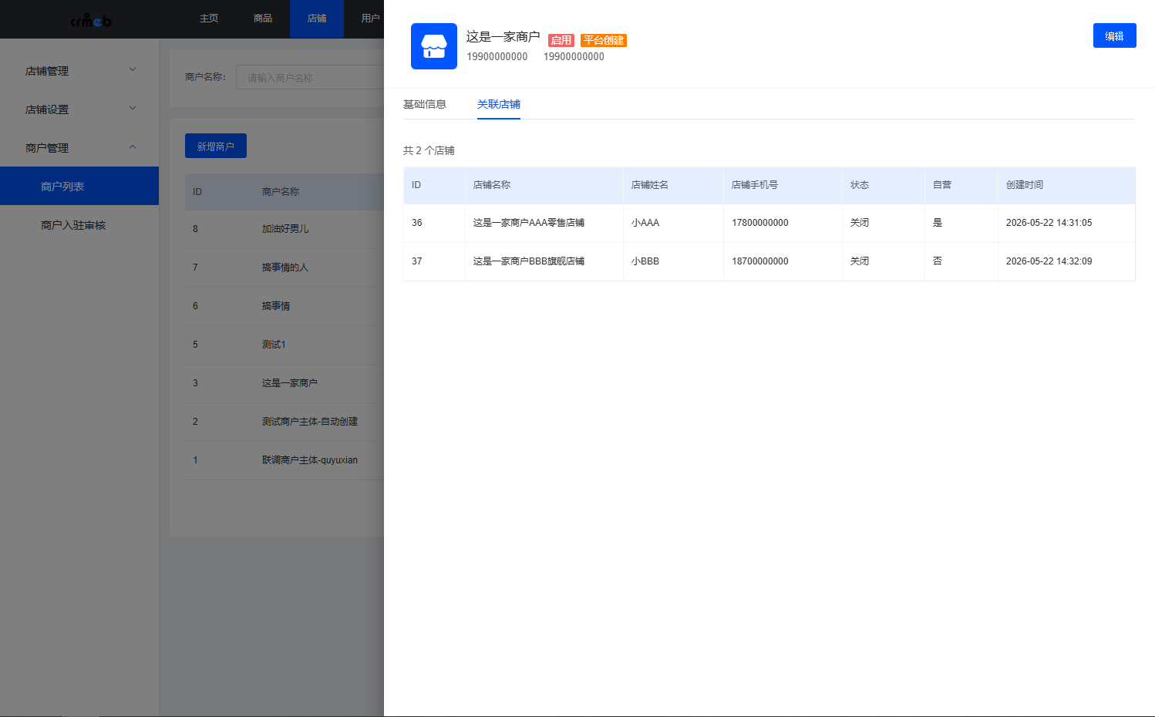Click the crmeb logo in header
Image resolution: width=1155 pixels, height=717 pixels.
[91, 20]
